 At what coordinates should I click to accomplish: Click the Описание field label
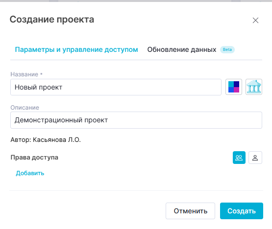[x=25, y=108]
